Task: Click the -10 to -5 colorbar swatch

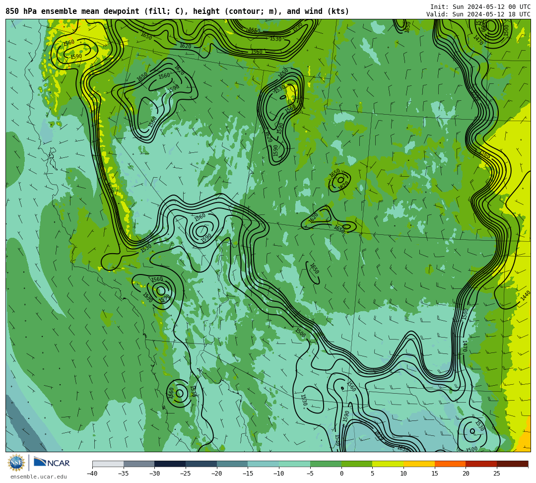Action: point(295,464)
